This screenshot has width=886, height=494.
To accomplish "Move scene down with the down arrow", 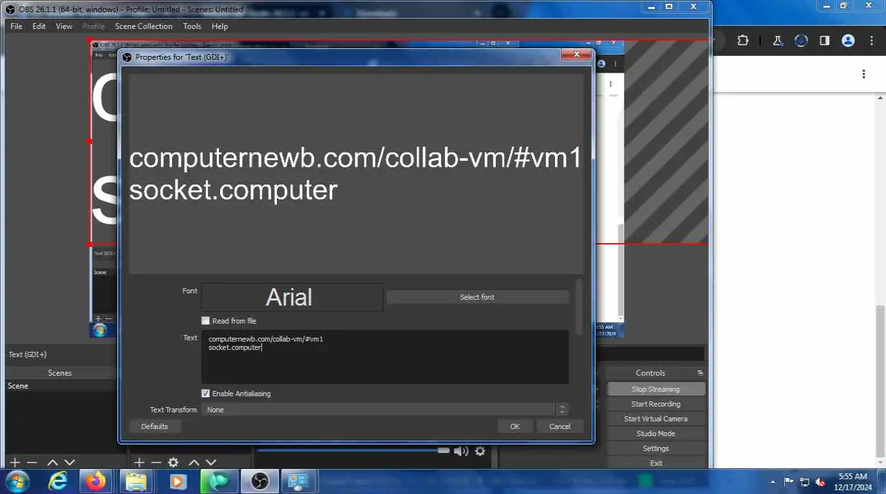I will pos(70,462).
